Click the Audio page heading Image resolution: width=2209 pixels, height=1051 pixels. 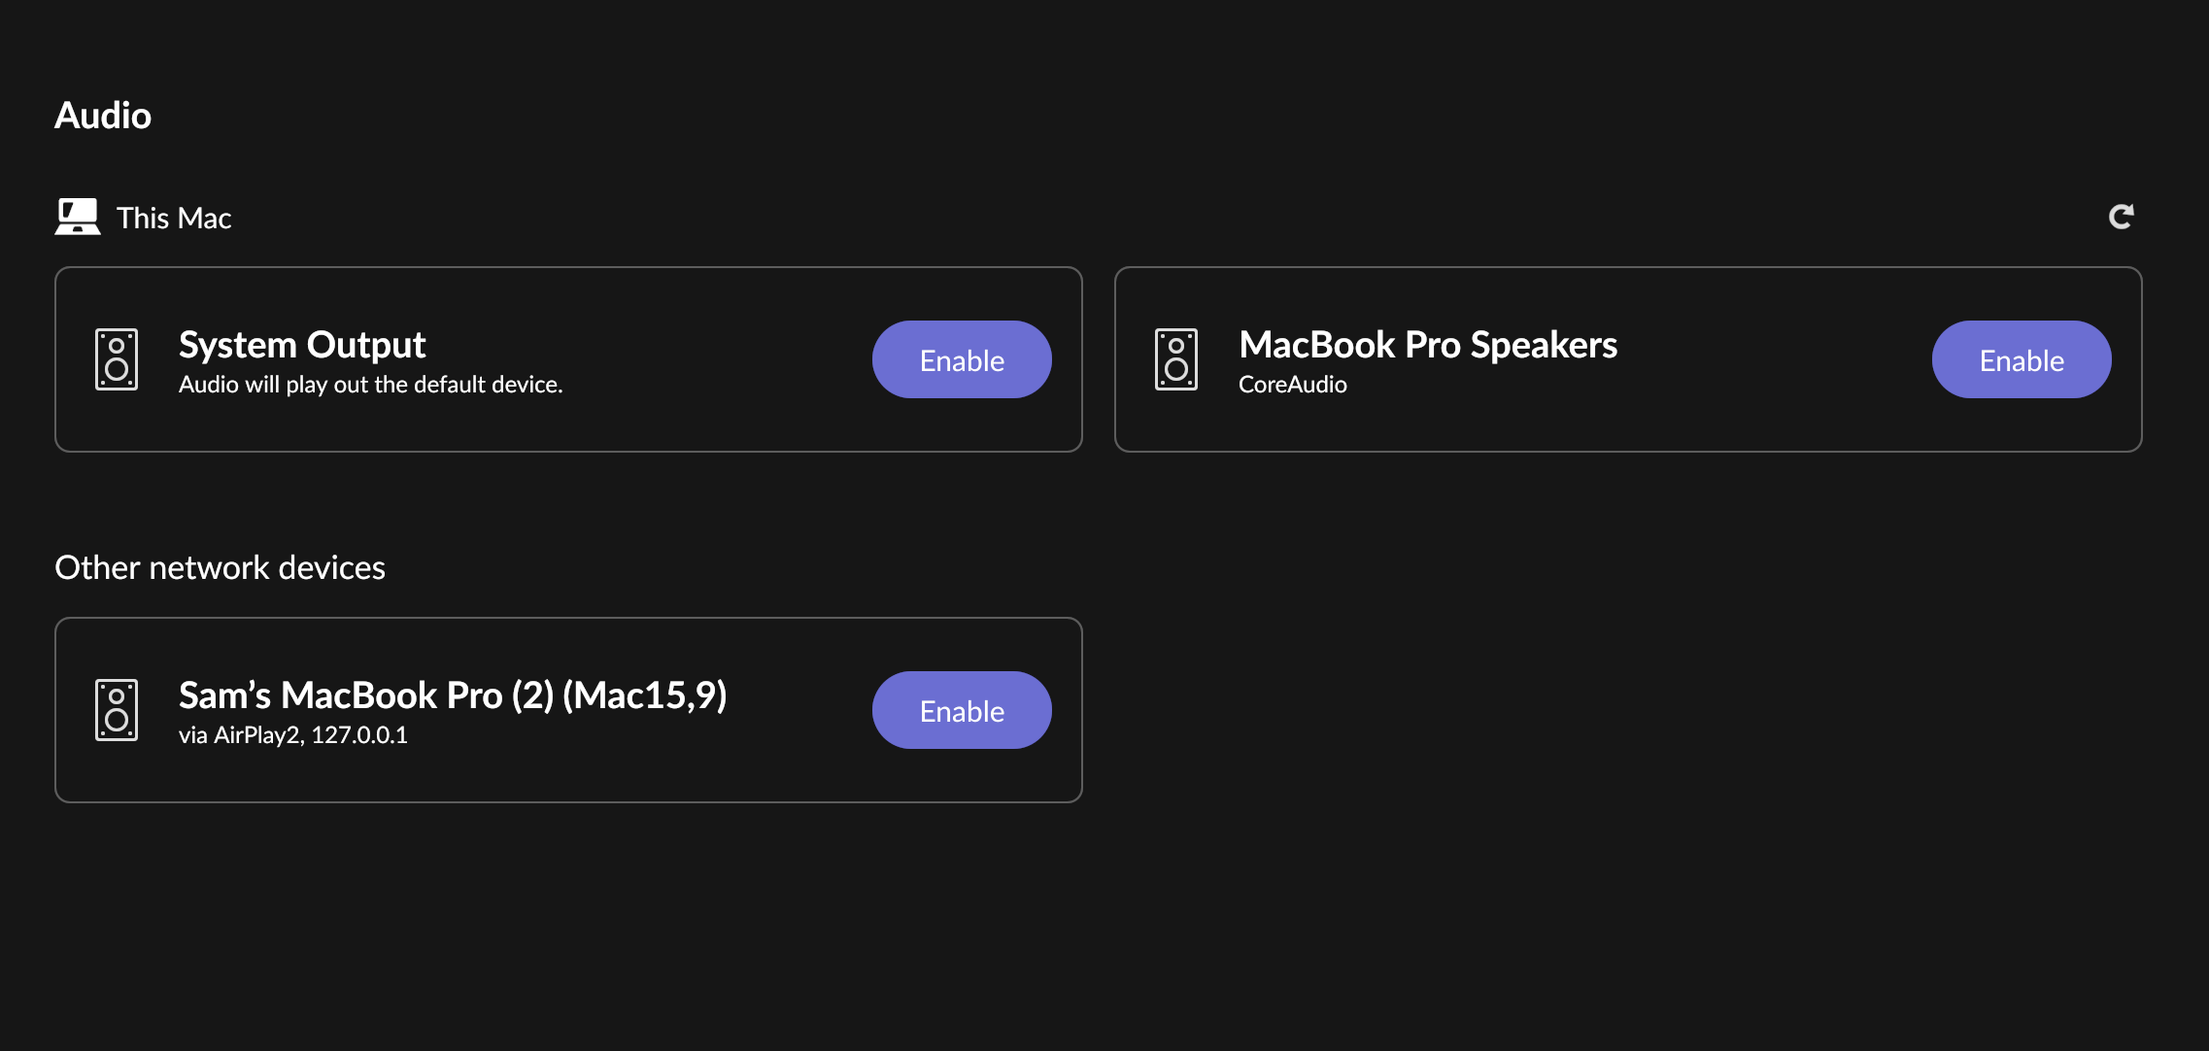(x=103, y=116)
